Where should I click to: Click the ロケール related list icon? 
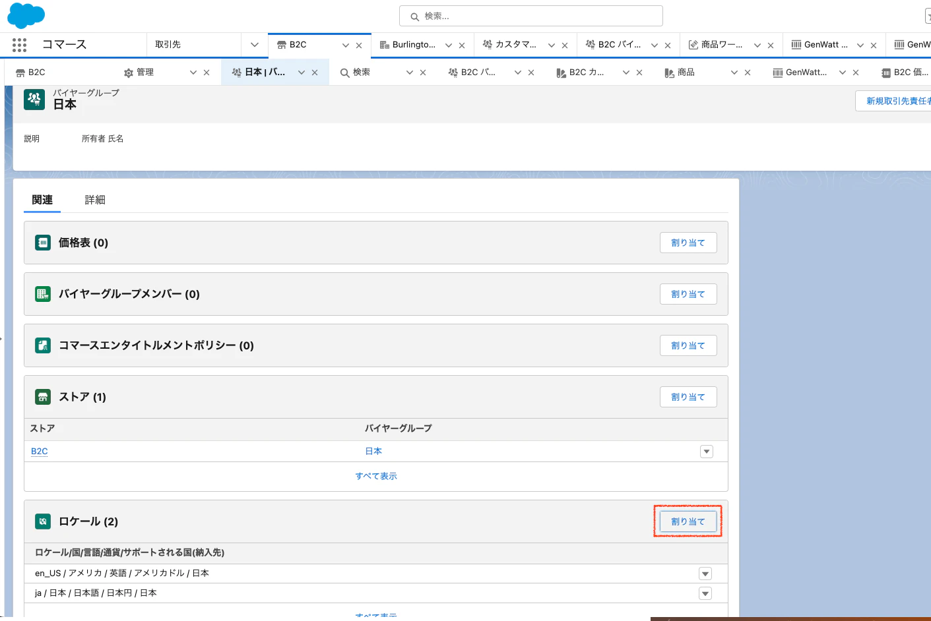43,521
